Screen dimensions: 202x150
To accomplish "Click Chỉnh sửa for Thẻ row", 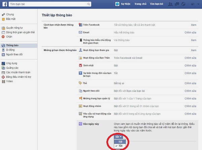I will pos(190,83).
